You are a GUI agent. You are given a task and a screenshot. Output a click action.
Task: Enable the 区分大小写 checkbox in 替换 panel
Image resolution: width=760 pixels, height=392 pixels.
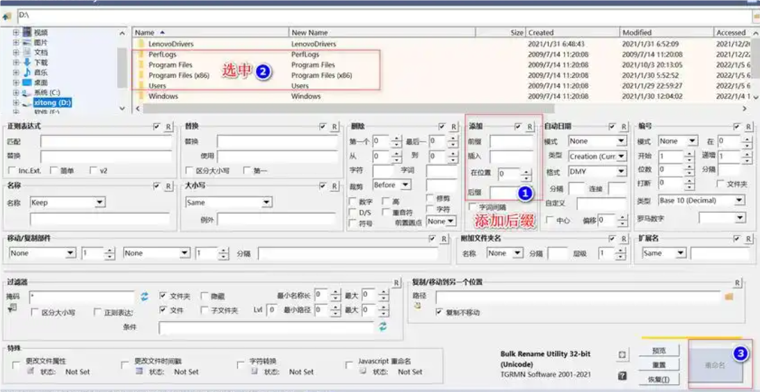(x=190, y=170)
